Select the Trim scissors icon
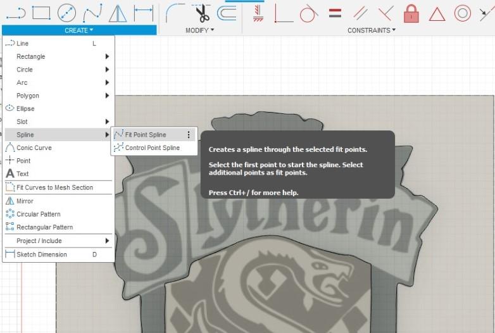This screenshot has width=495, height=333. coord(201,13)
